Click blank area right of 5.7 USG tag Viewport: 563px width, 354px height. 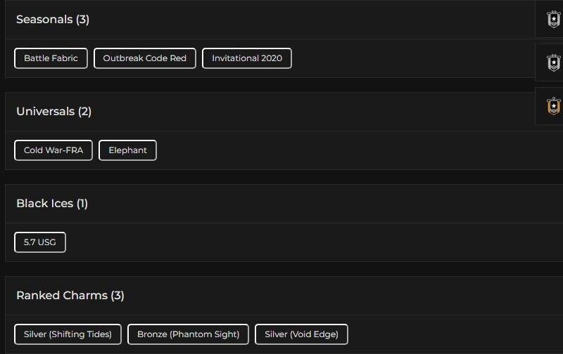281,242
